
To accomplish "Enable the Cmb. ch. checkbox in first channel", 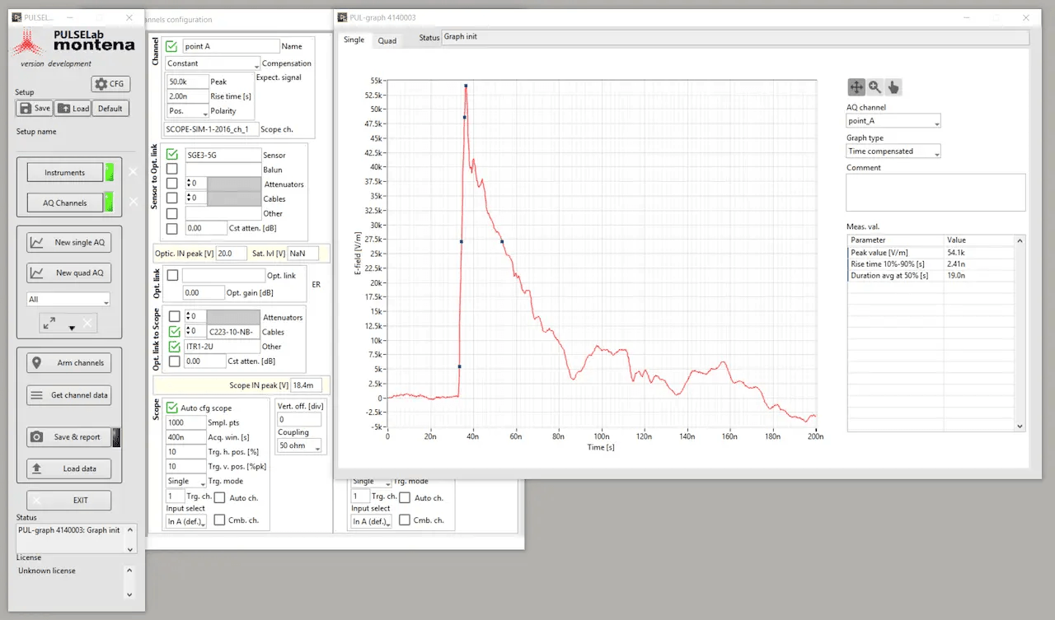I will [x=220, y=520].
